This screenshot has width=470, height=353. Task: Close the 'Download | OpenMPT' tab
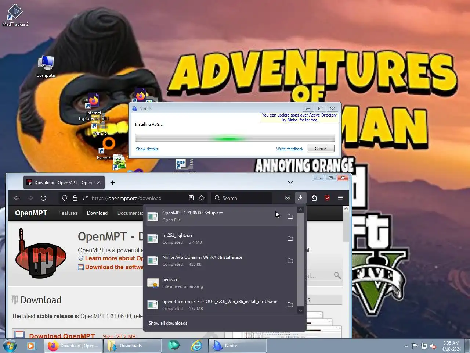[99, 182]
